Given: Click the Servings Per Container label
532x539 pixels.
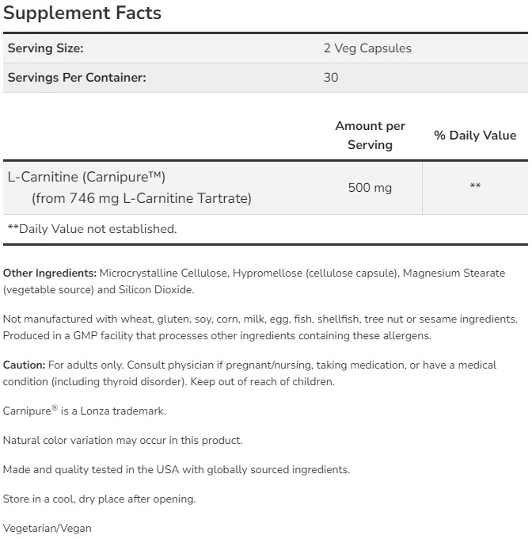Looking at the screenshot, I should pos(77,78).
